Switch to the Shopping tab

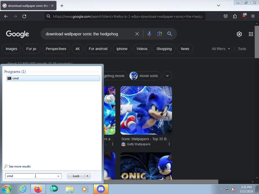tap(164, 49)
